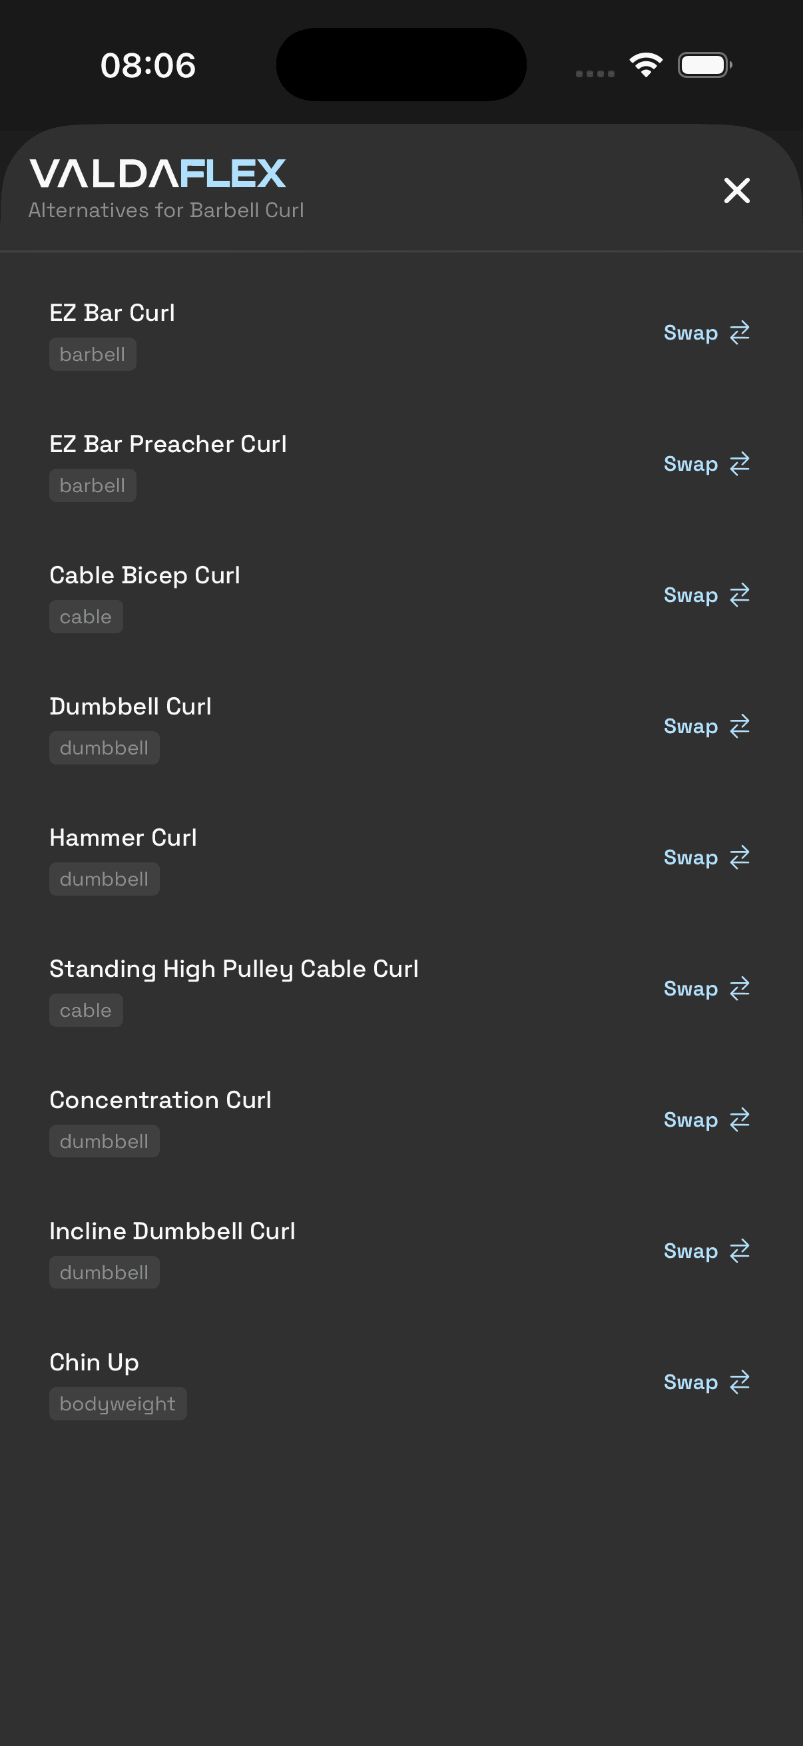
Task: Tap the VALDAFLEX logo in the header
Action: click(x=158, y=174)
